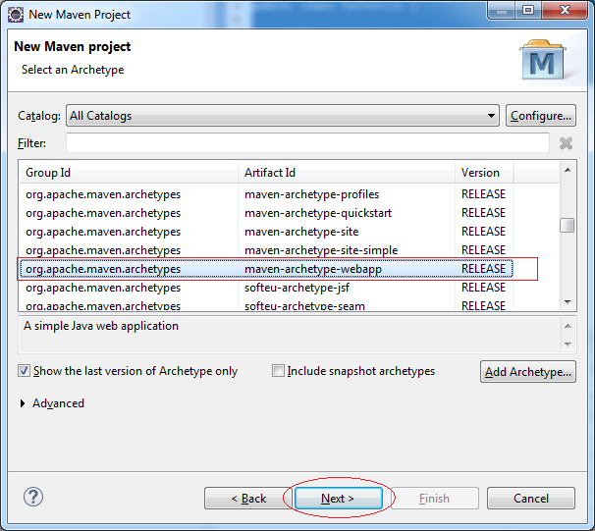Screen dimensions: 595x531
Task: Sort by the Artifact Id column header
Action: 347,173
